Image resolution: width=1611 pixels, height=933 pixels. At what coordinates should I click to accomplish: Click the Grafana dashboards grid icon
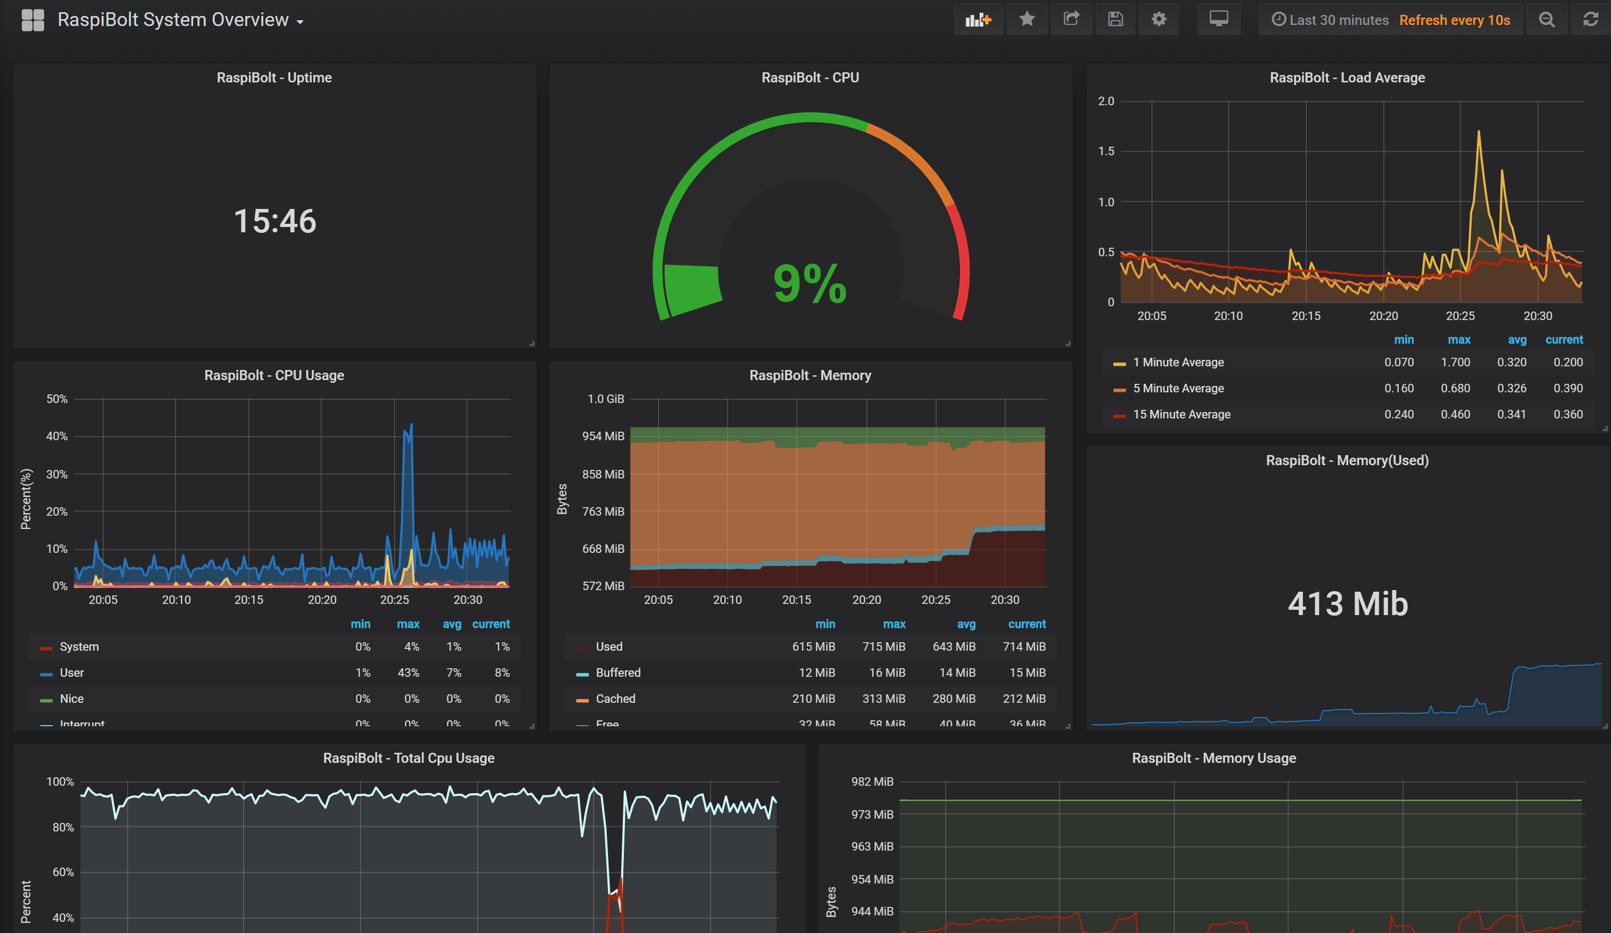32,20
